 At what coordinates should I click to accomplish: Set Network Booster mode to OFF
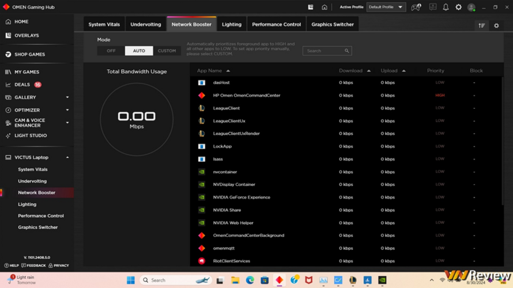pyautogui.click(x=111, y=51)
